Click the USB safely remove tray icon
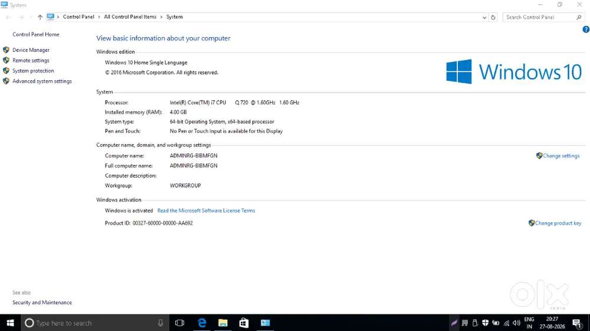590x331 pixels. click(475, 323)
